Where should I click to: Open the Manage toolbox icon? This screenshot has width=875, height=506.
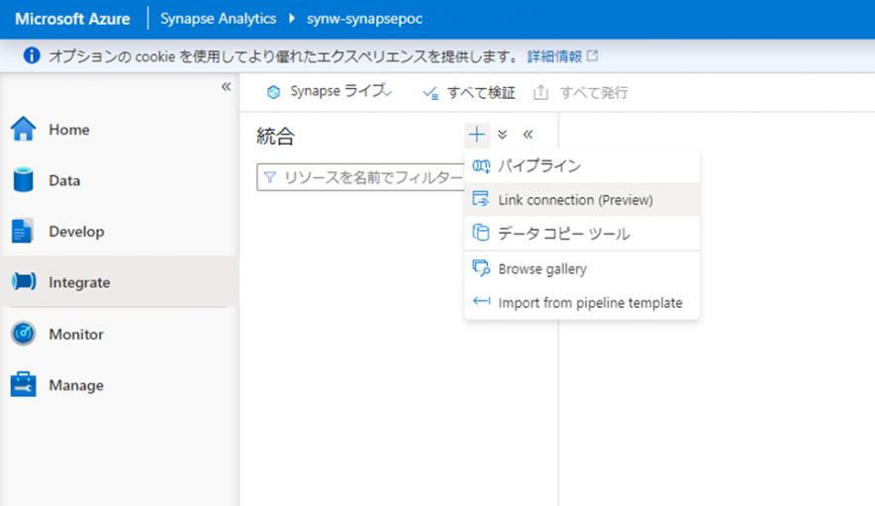click(23, 385)
